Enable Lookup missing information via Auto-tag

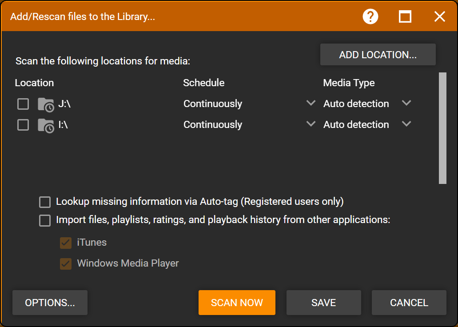coord(45,202)
